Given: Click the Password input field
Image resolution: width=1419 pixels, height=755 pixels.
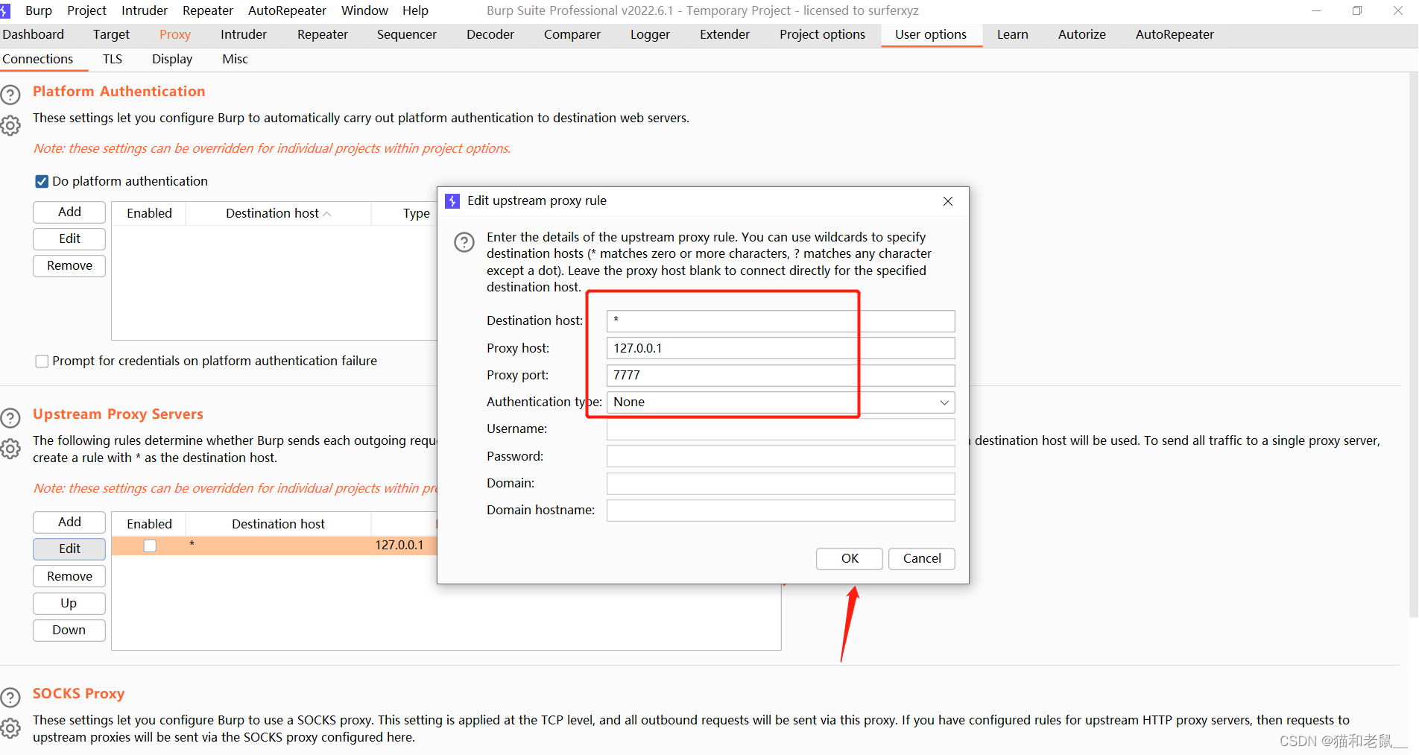Looking at the screenshot, I should click(780, 457).
